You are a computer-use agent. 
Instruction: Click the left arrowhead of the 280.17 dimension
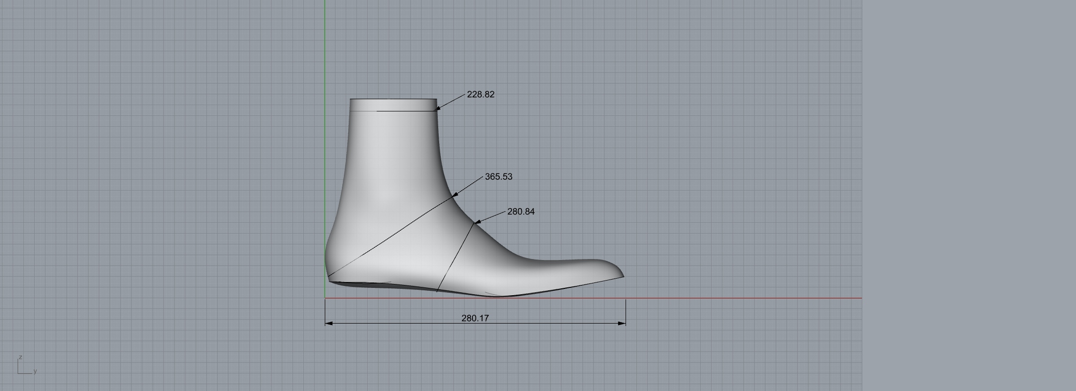329,323
